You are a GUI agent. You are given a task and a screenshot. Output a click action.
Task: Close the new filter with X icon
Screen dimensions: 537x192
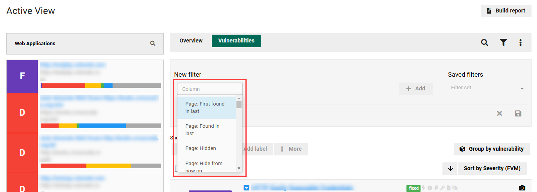click(499, 113)
